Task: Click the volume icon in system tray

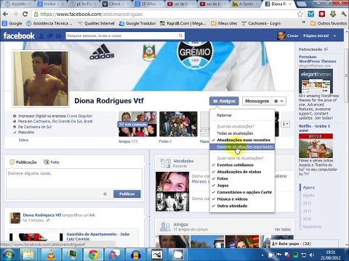Action: click(x=312, y=254)
